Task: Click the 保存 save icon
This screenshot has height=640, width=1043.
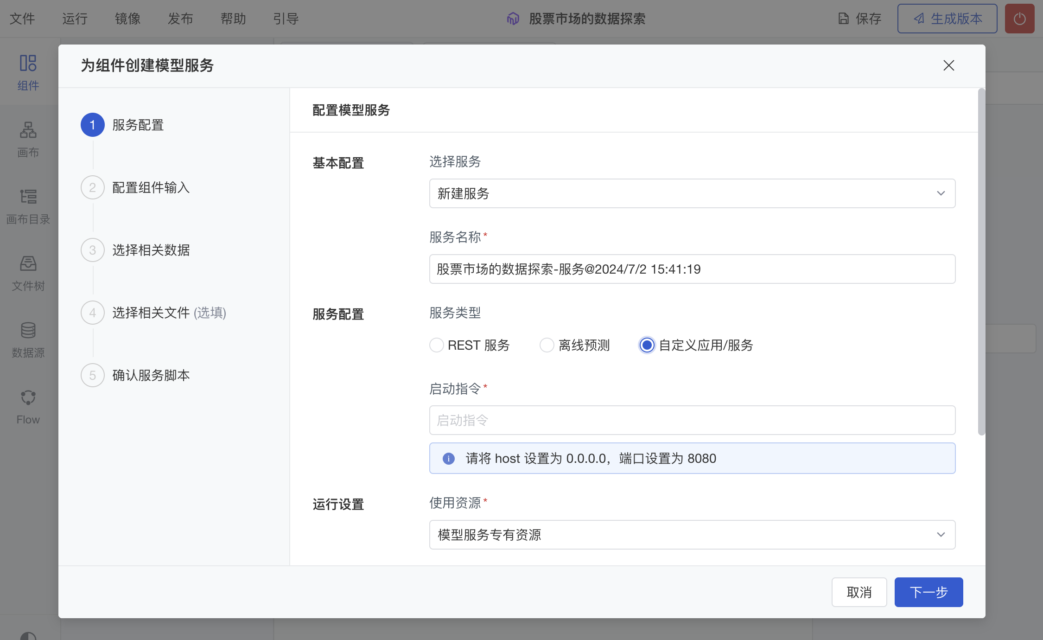Action: point(843,19)
